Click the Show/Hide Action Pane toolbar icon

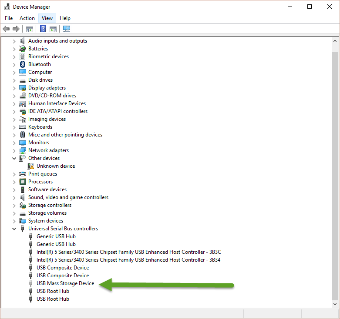click(x=53, y=29)
